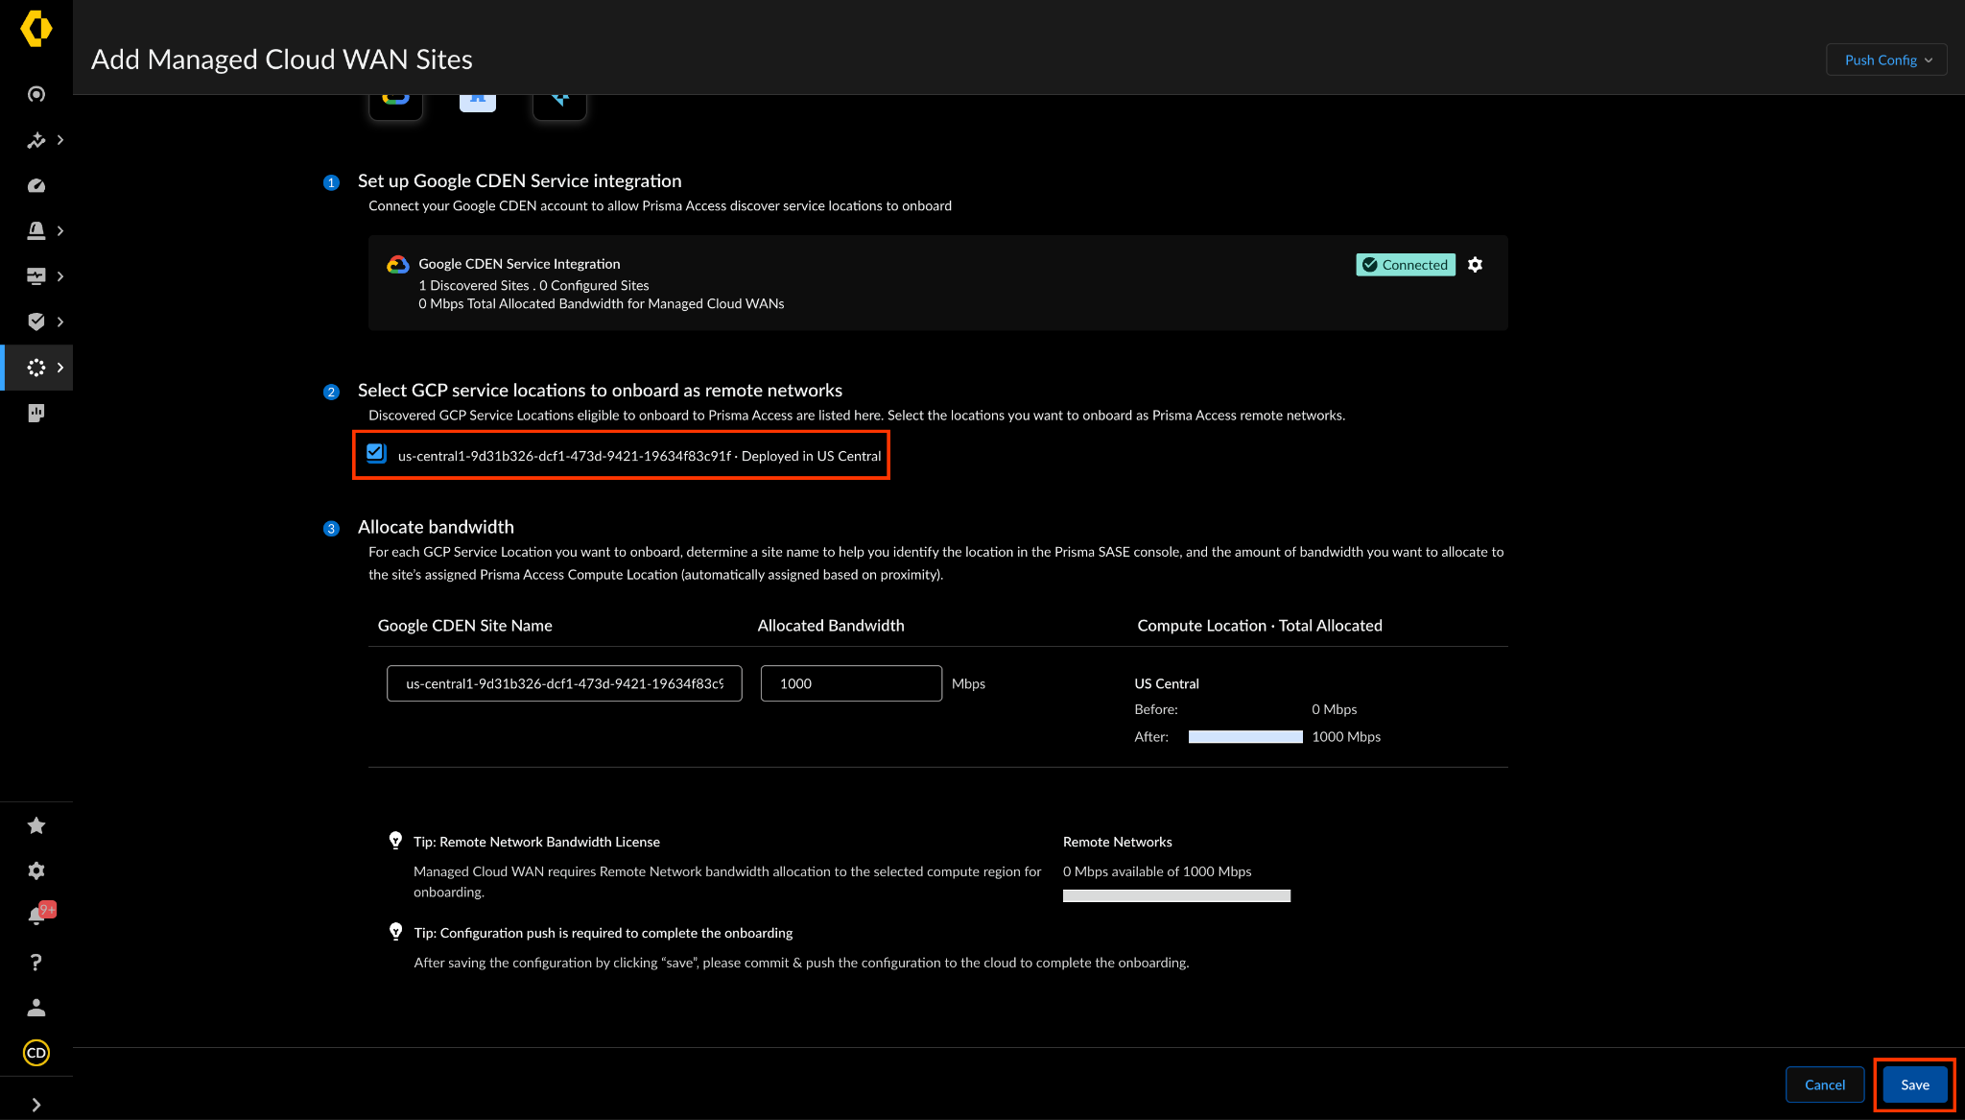Click the 'Remote Networks' label
Viewport: 1965px width, 1120px height.
tap(1118, 842)
